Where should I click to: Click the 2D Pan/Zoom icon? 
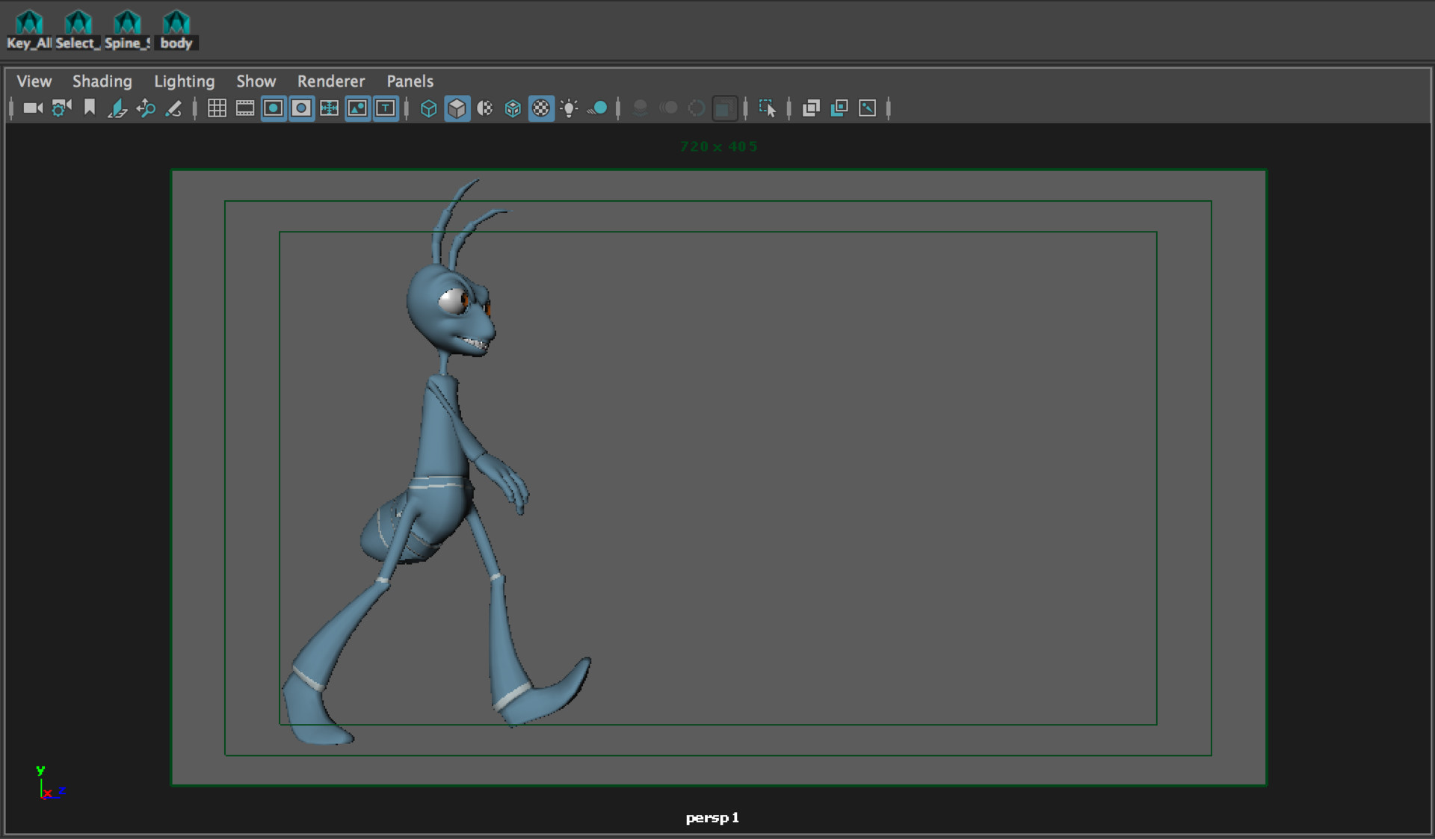tap(146, 108)
